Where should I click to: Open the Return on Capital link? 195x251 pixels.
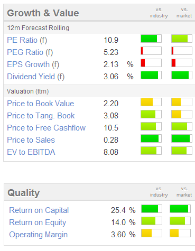39,210
